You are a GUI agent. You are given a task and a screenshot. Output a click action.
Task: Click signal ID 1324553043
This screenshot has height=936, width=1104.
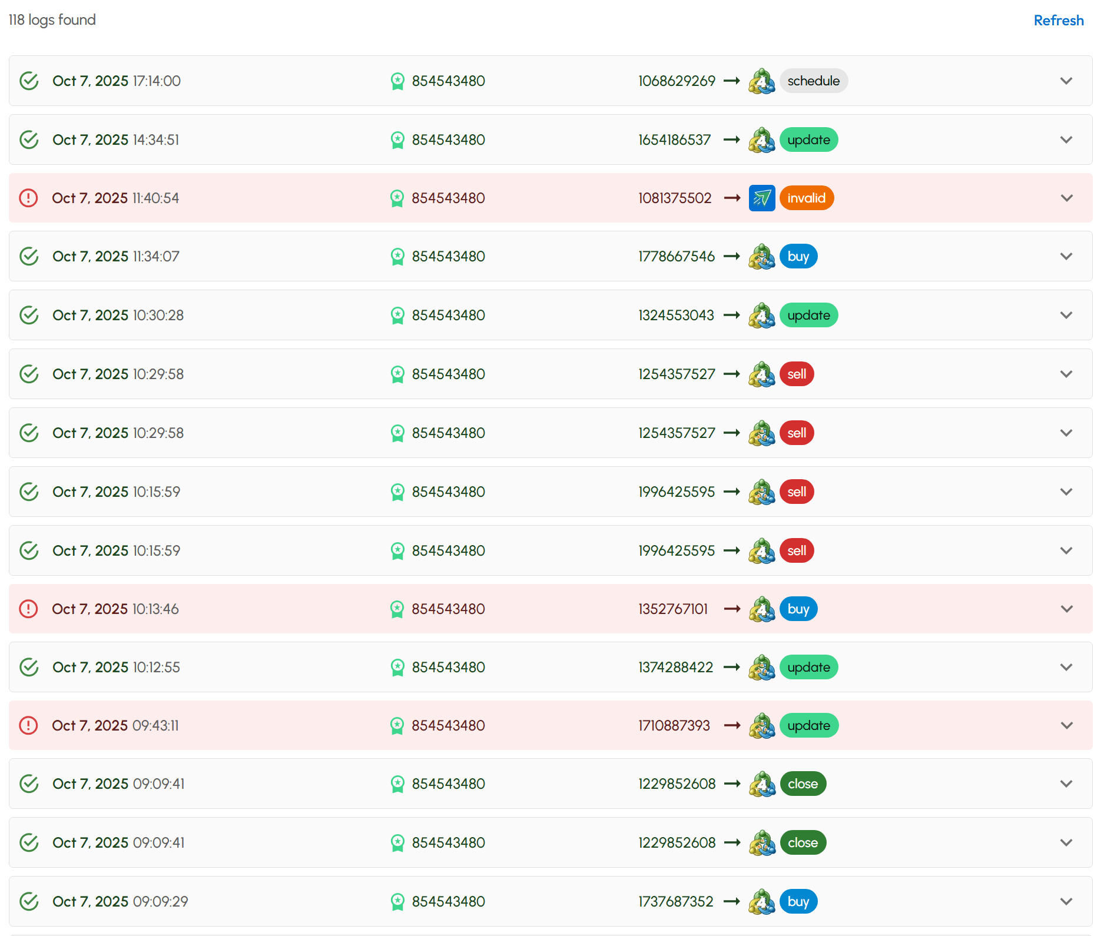pyautogui.click(x=676, y=316)
